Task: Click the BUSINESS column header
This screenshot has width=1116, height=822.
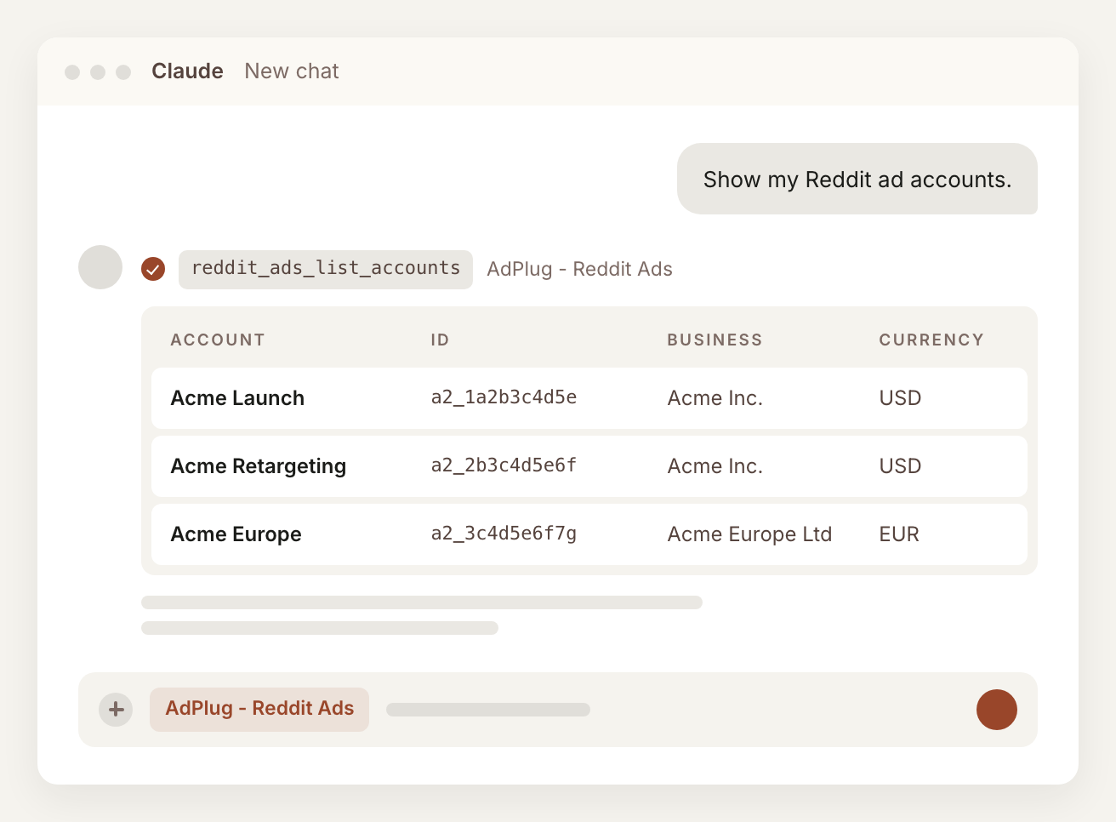Action: coord(715,340)
